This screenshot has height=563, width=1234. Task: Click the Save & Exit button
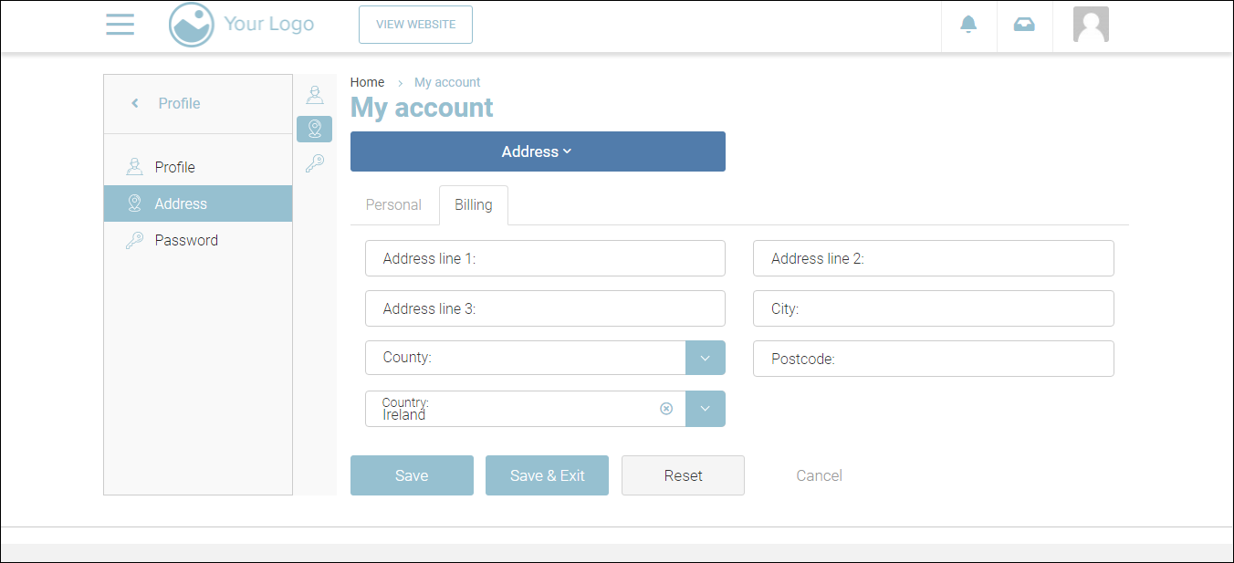click(547, 475)
